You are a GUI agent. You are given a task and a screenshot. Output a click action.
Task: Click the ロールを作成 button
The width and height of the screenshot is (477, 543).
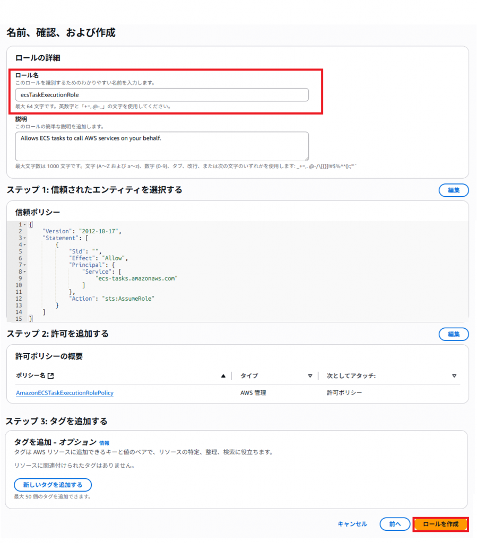tap(440, 524)
